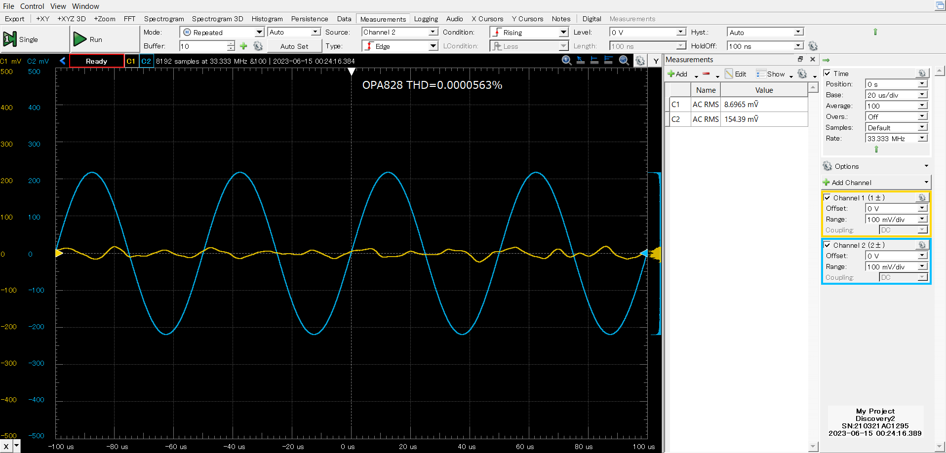The image size is (946, 453).
Task: Select the C2 channel indicator
Action: pyautogui.click(x=146, y=61)
